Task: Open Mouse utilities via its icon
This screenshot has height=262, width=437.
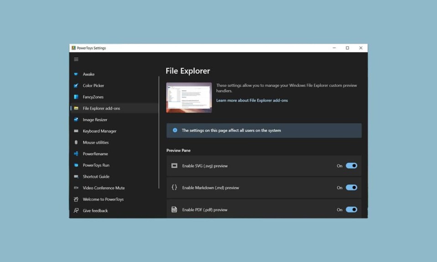Action: tap(76, 143)
